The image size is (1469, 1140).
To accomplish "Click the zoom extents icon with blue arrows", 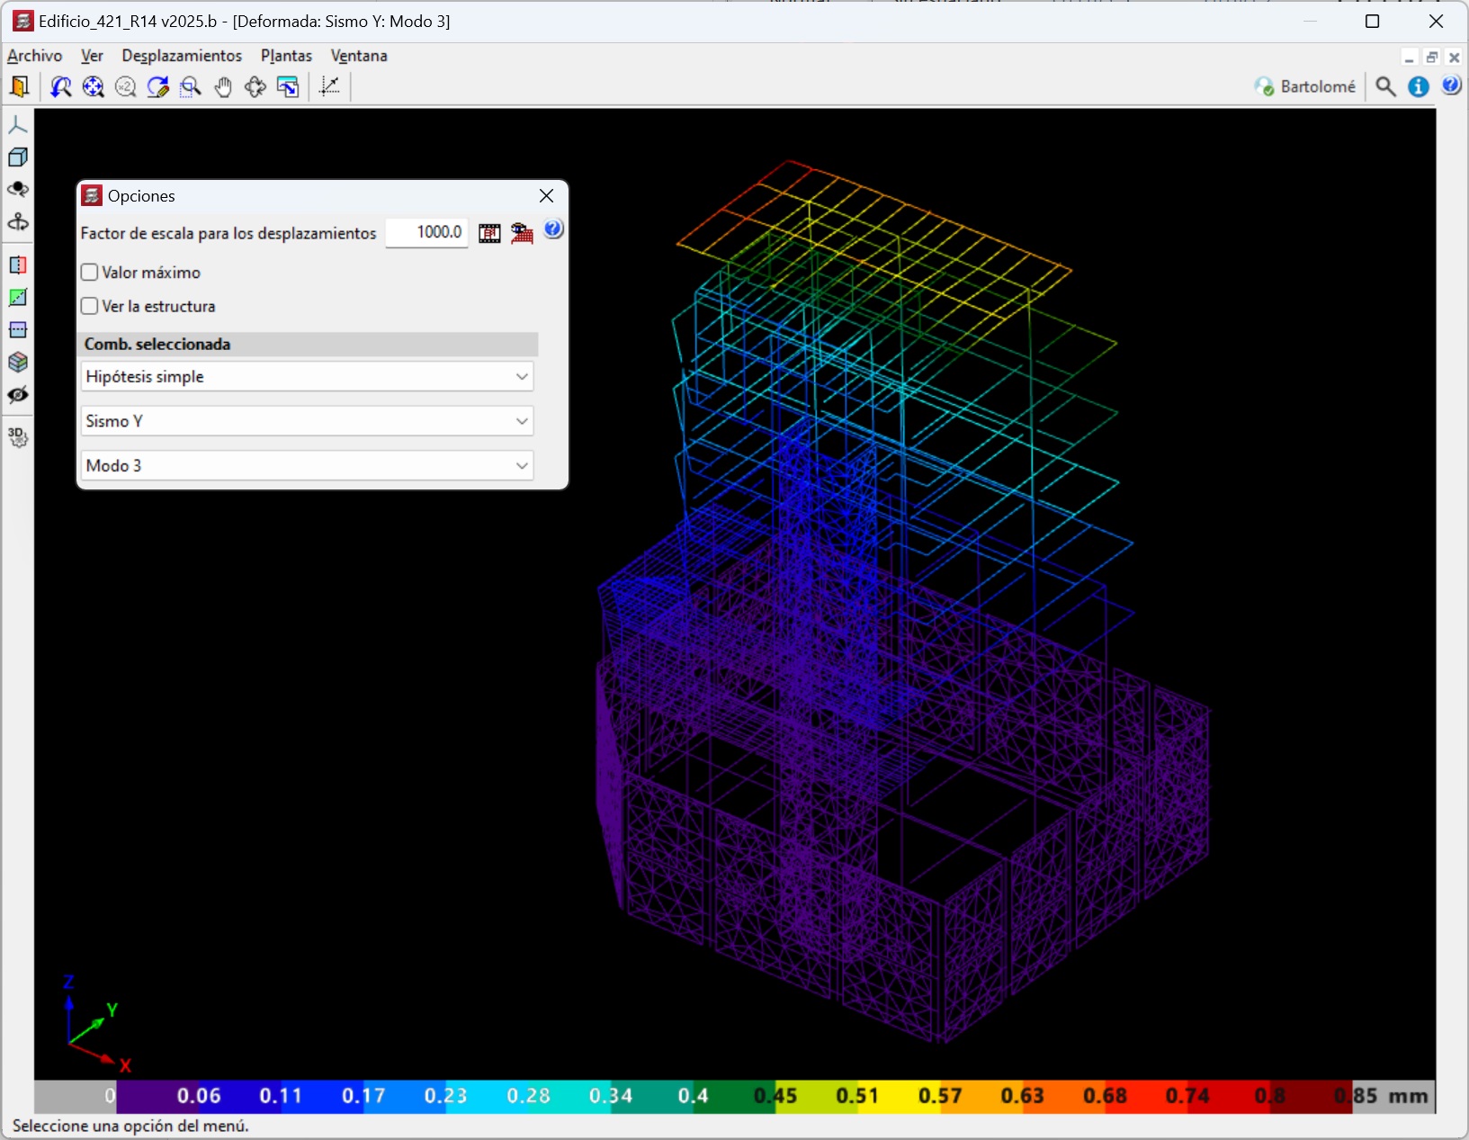I will pyautogui.click(x=93, y=86).
